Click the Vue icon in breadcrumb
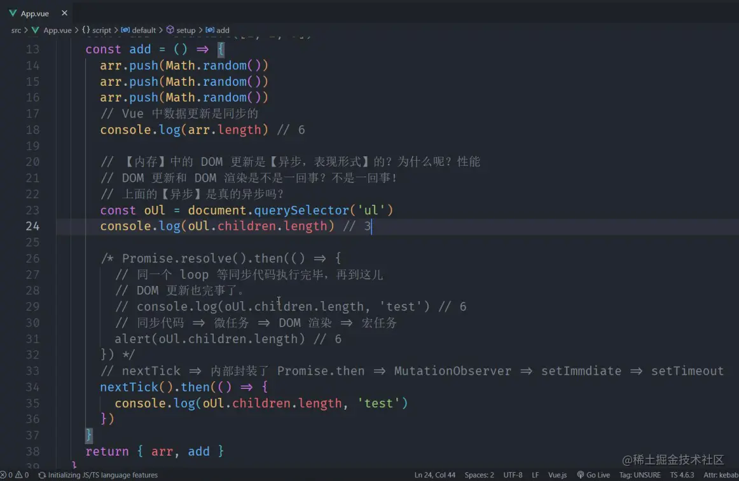 (x=36, y=30)
